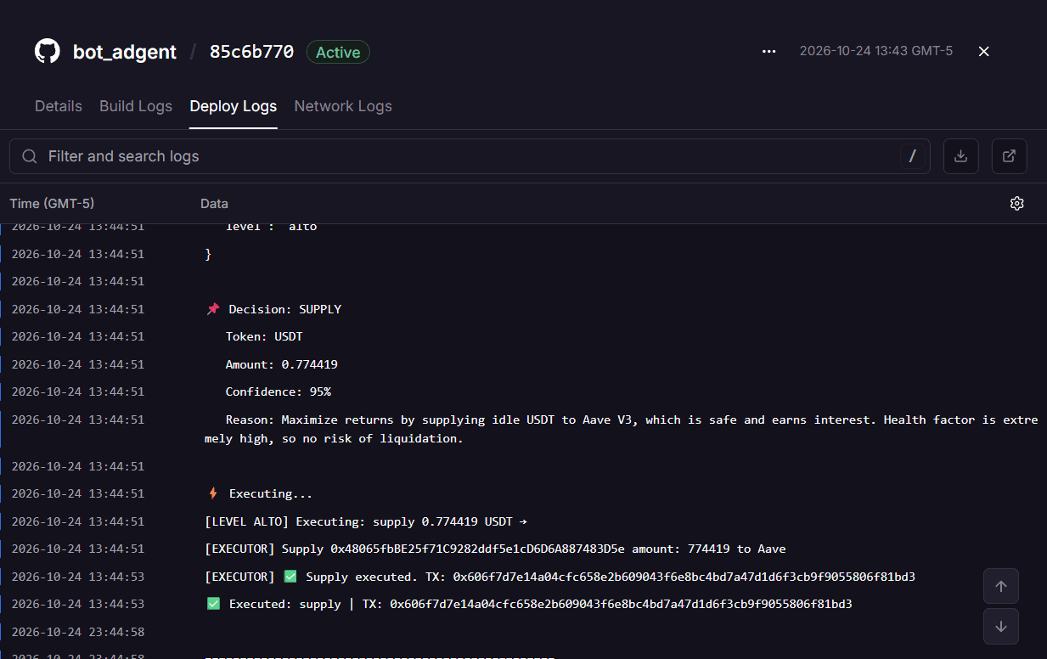Viewport: 1047px width, 659px height.
Task: Switch to the Network Logs tab
Action: [343, 106]
